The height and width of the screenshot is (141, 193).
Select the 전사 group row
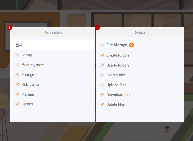tap(52, 45)
